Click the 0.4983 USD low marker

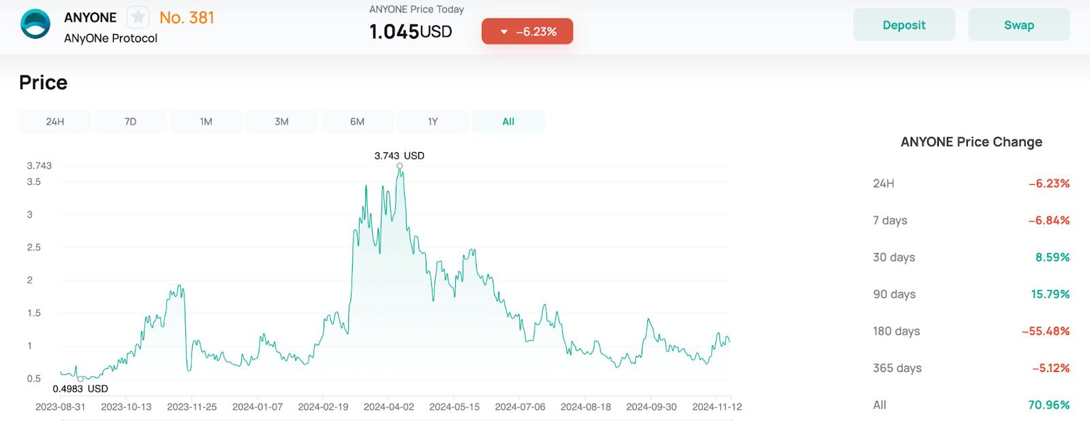80,379
